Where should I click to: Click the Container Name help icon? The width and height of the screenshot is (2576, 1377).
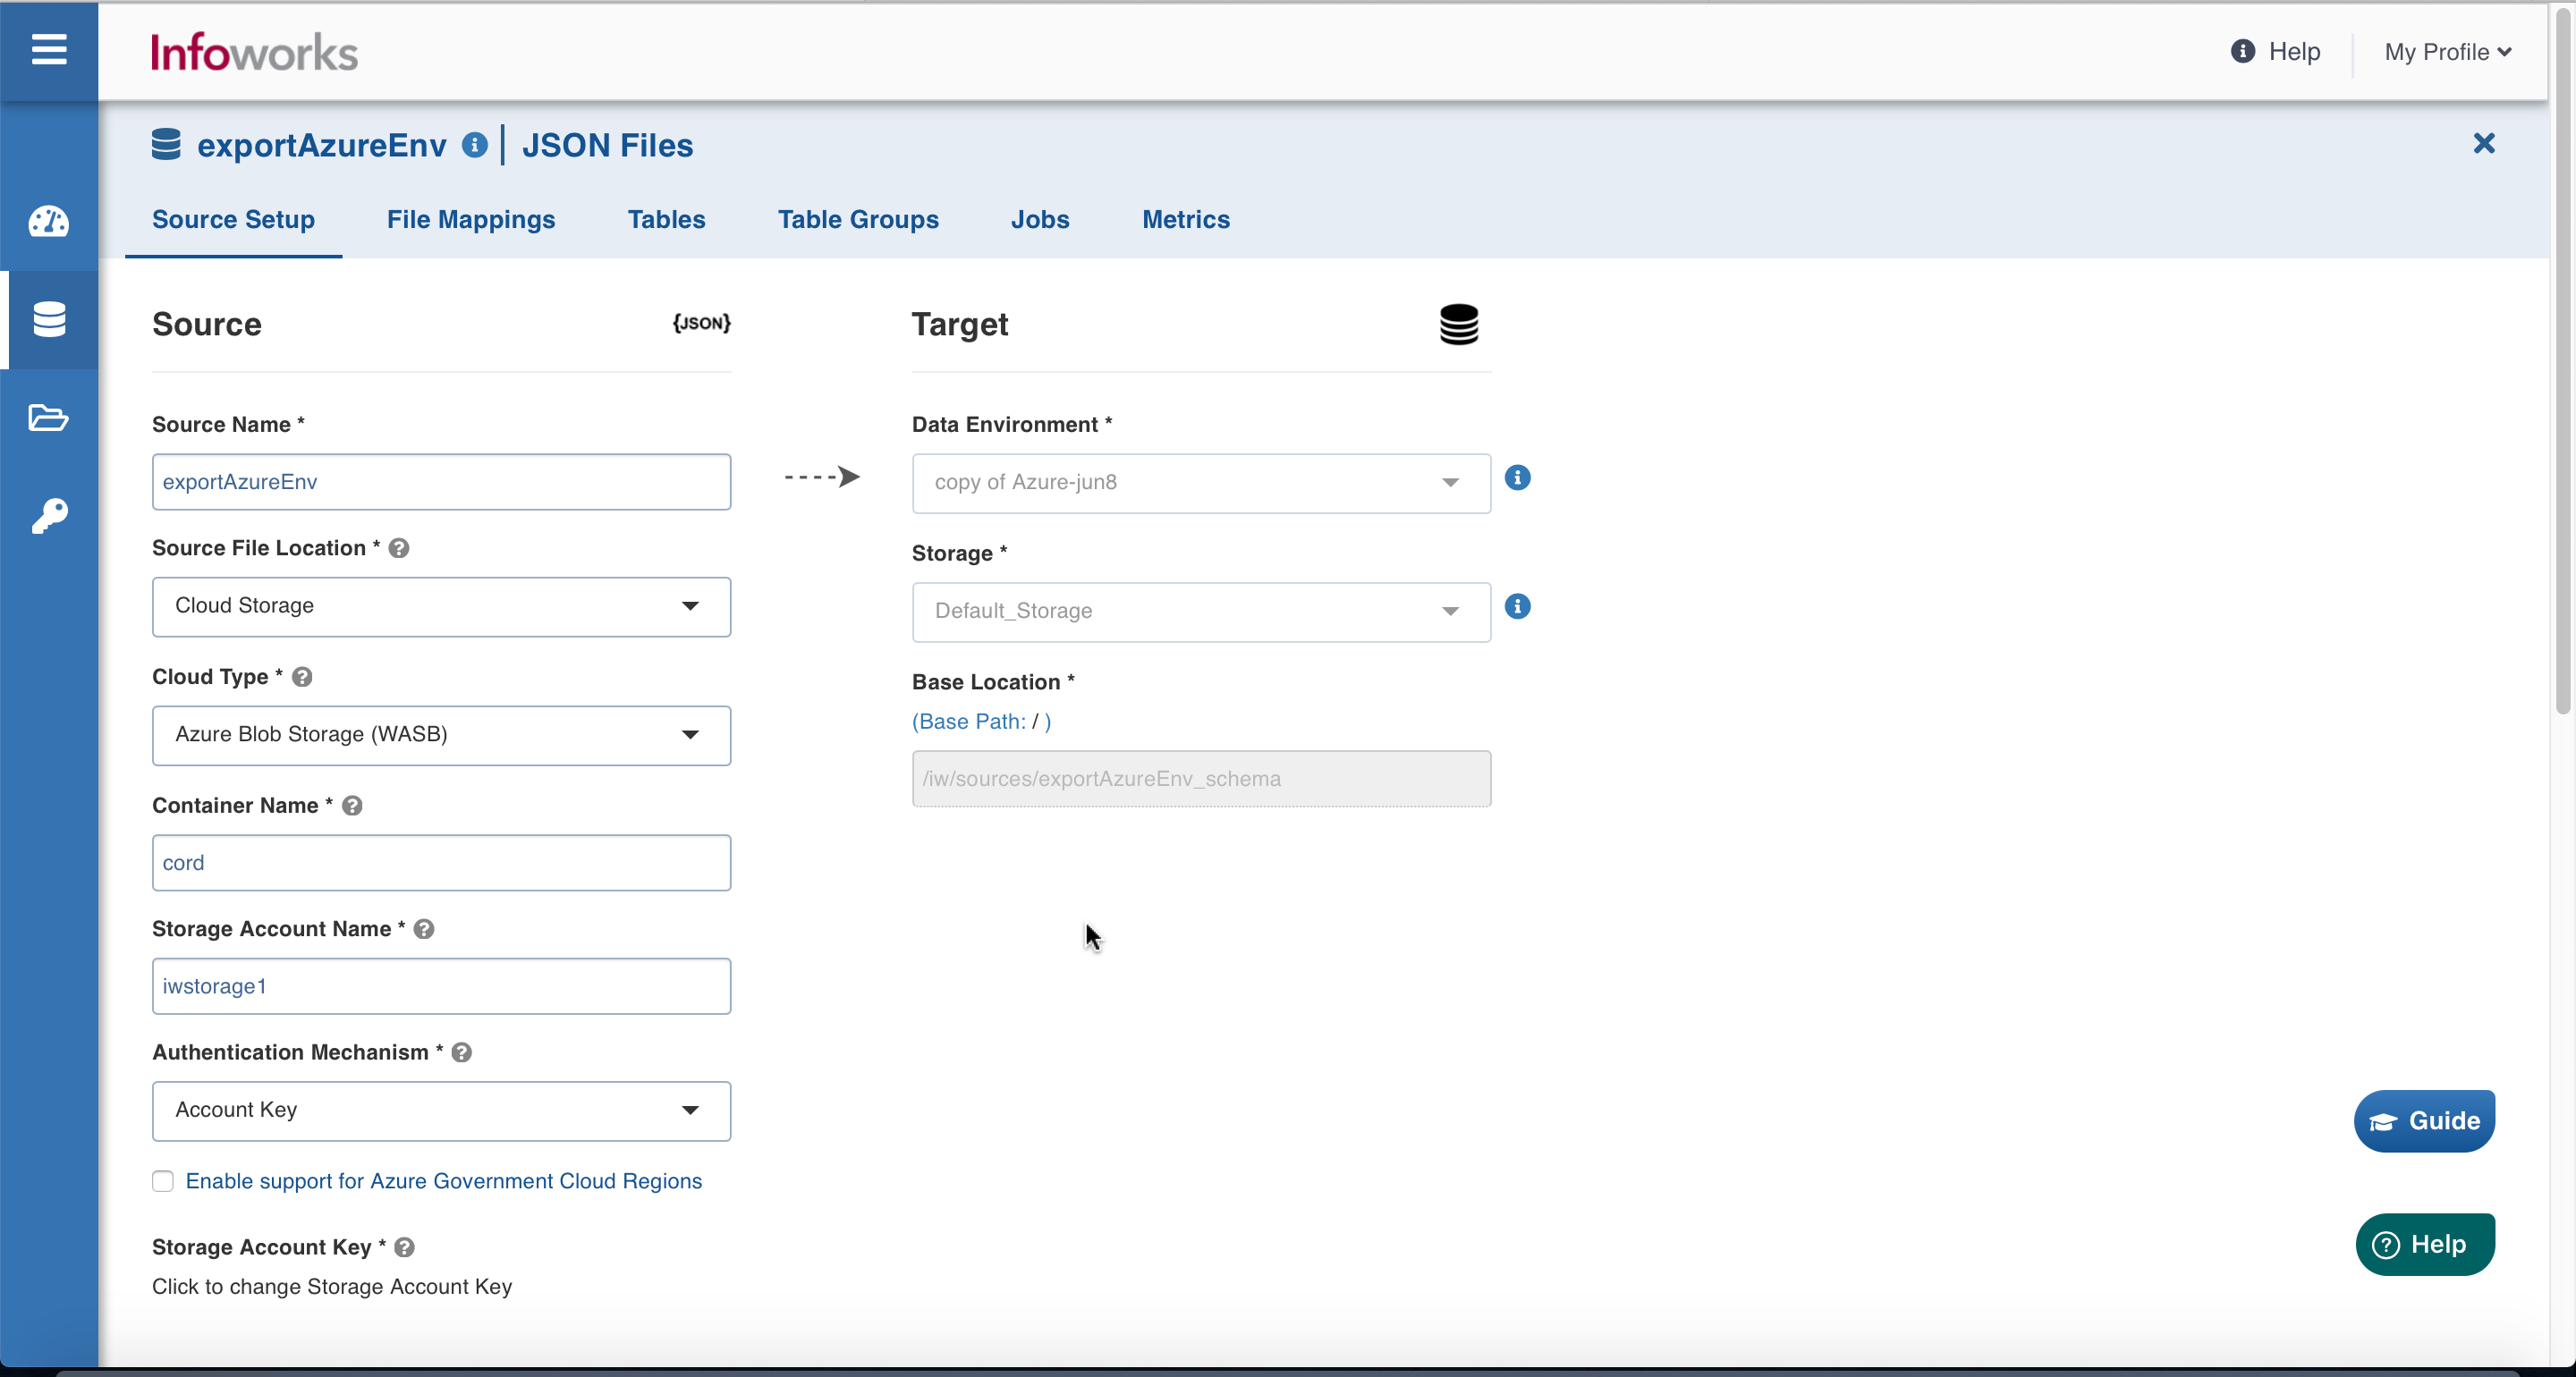tap(352, 806)
